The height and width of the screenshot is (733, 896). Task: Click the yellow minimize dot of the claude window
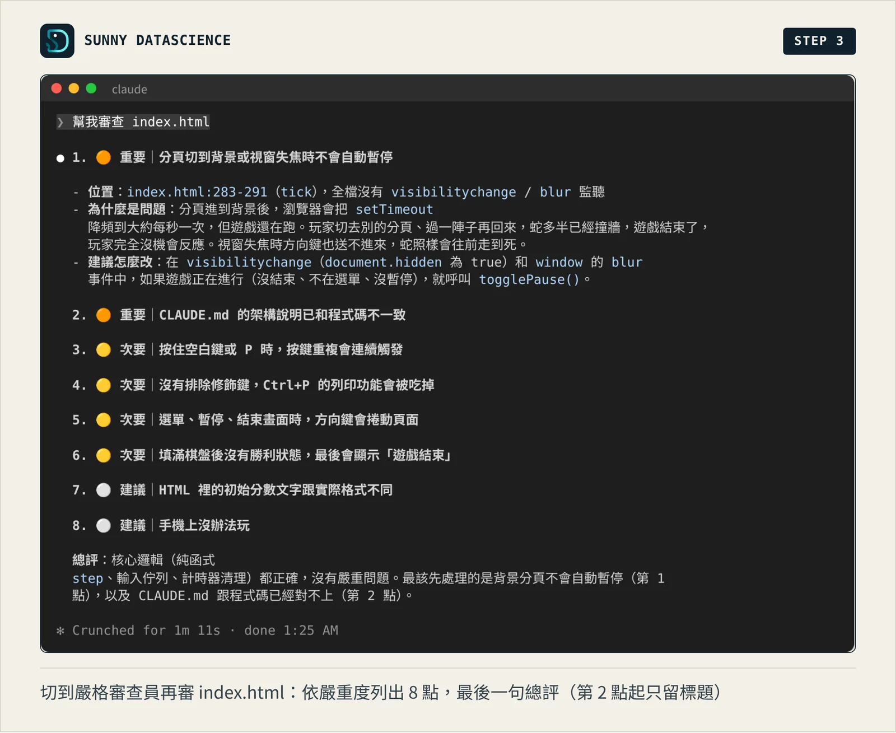[x=74, y=88]
